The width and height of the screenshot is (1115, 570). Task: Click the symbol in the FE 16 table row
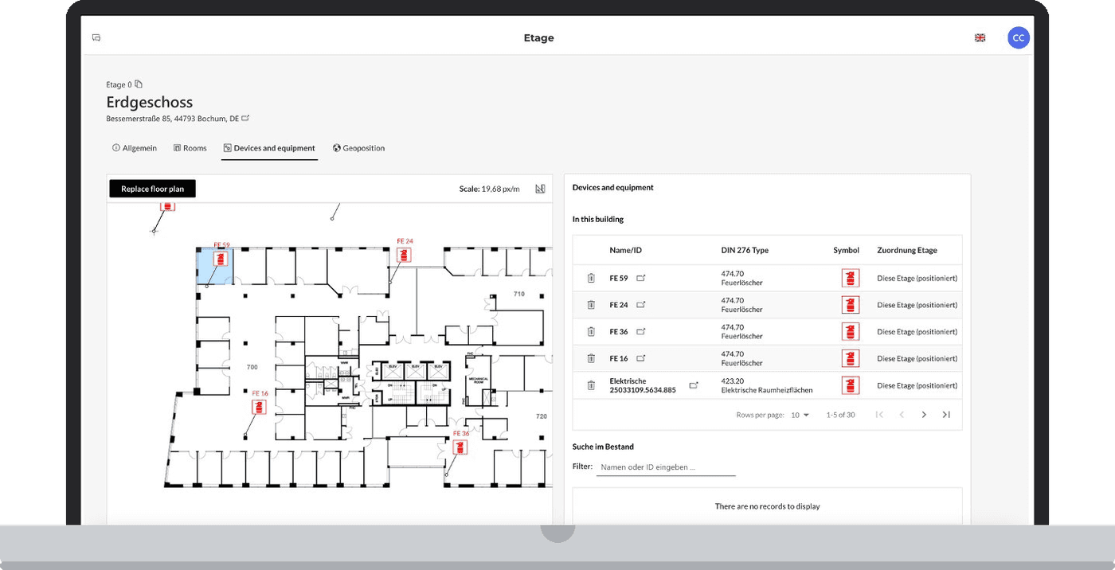[x=851, y=358]
